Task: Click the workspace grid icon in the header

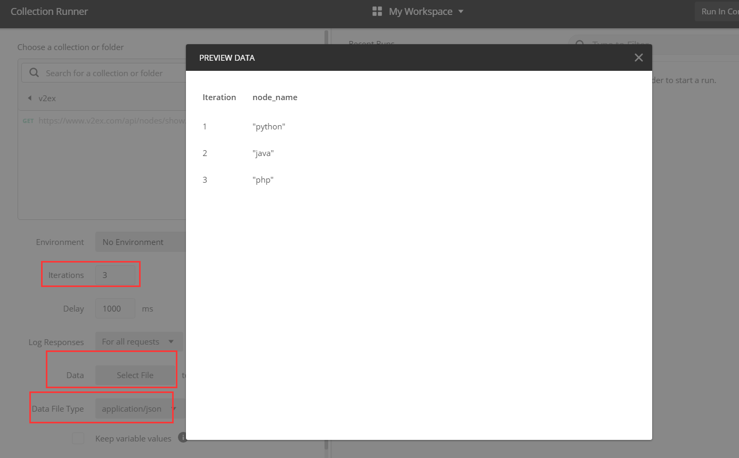Action: [x=377, y=11]
